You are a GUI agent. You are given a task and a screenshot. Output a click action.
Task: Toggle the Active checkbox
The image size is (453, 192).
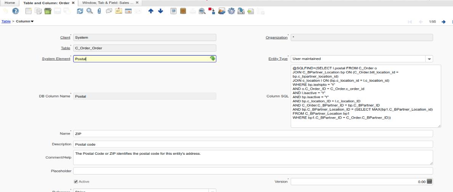(76, 182)
